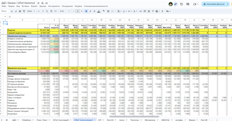Screen dimensions: 232x121
Task: Open the fill color picker
Action: coord(104,11)
